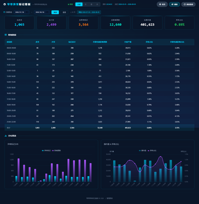Select the 401,623 KPI card
Image resolution: width=199 pixels, height=204 pixels.
(x=148, y=23)
